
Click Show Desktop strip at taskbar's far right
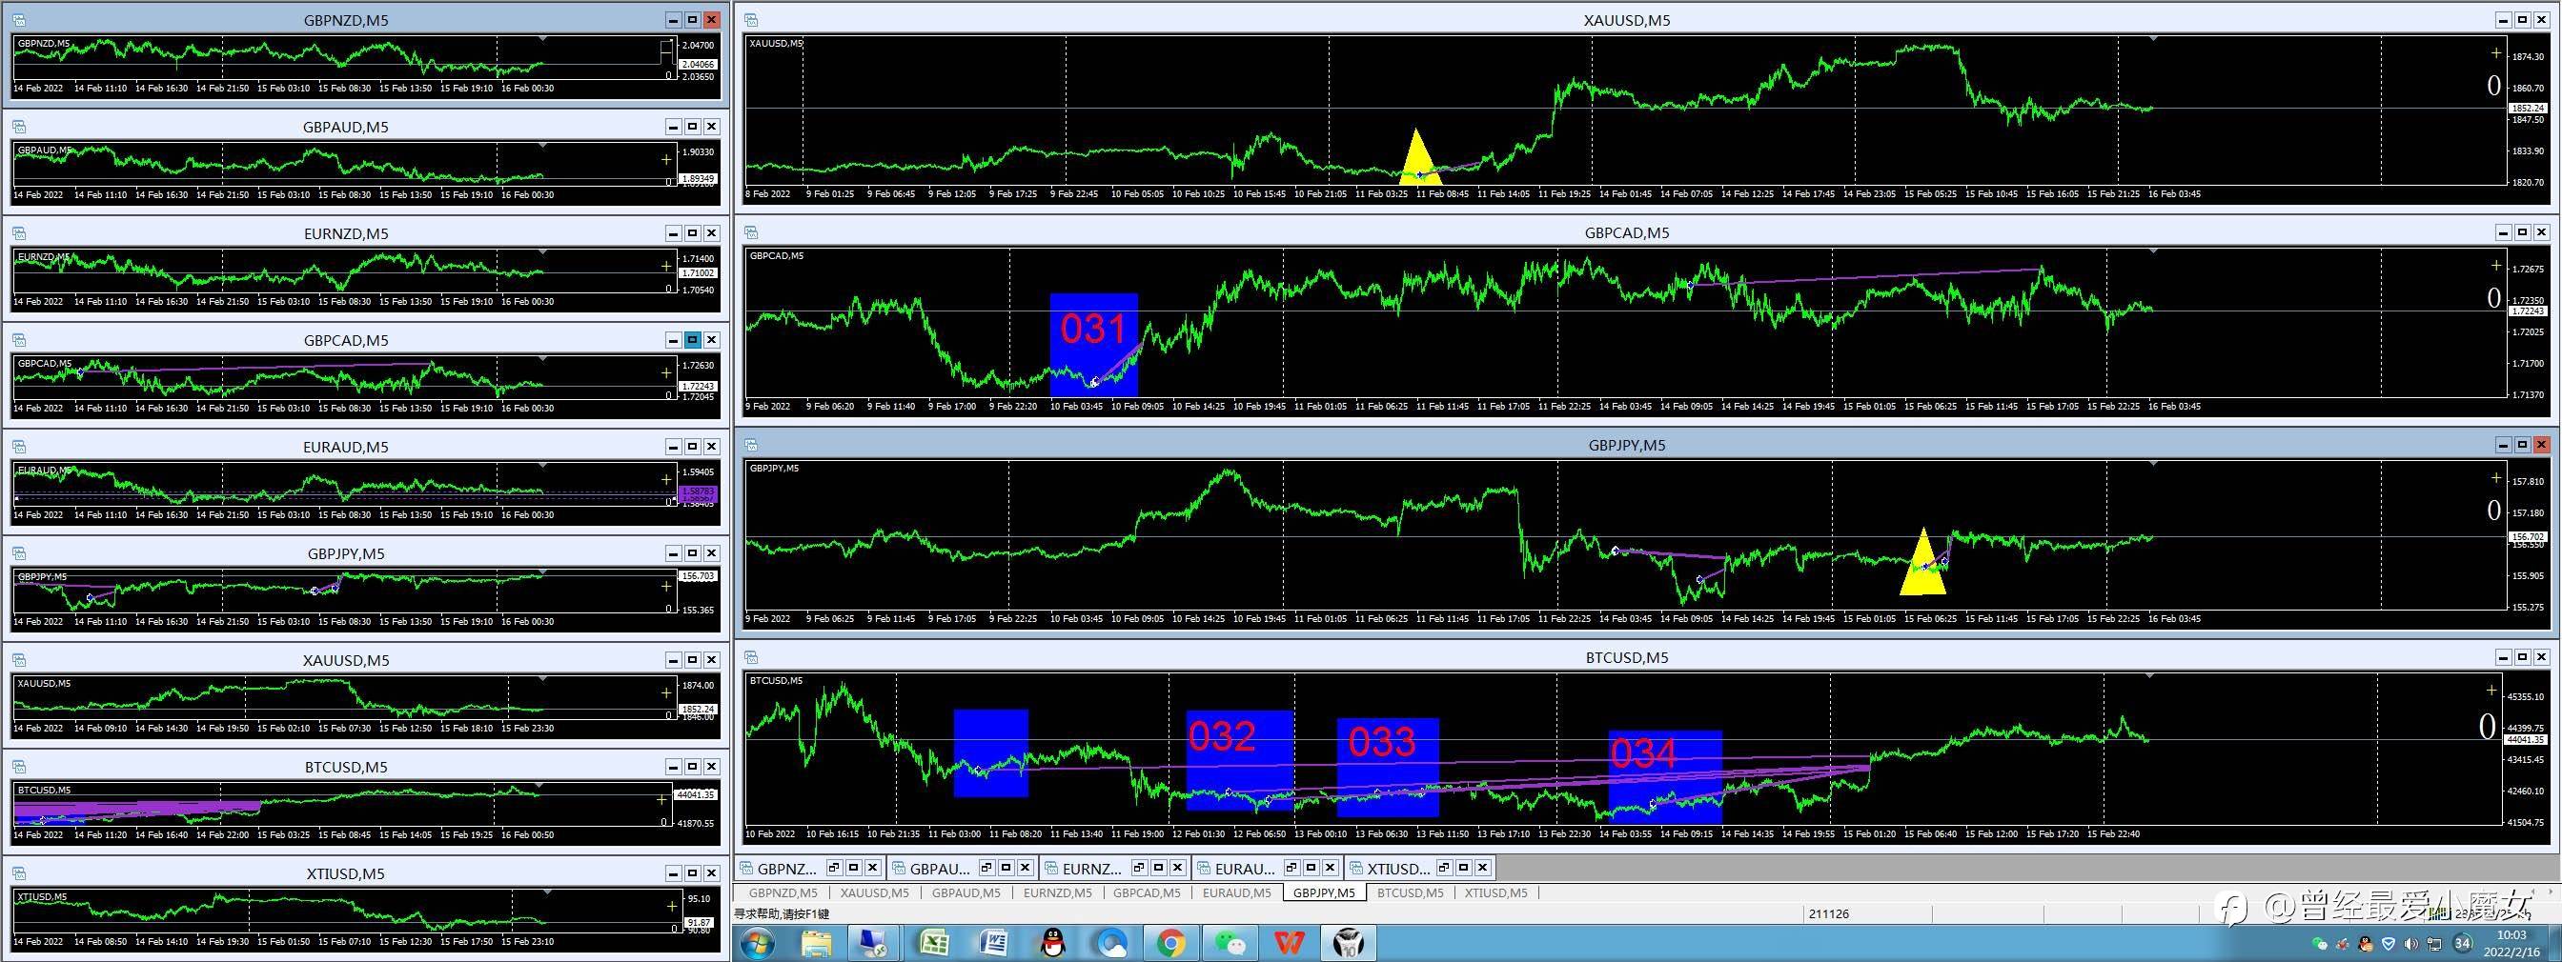click(2556, 942)
